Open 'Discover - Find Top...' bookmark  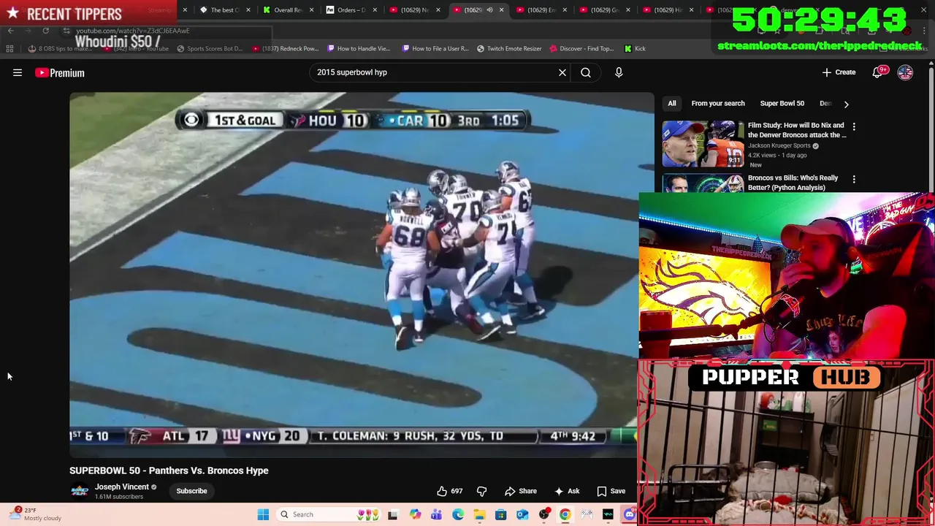click(581, 48)
